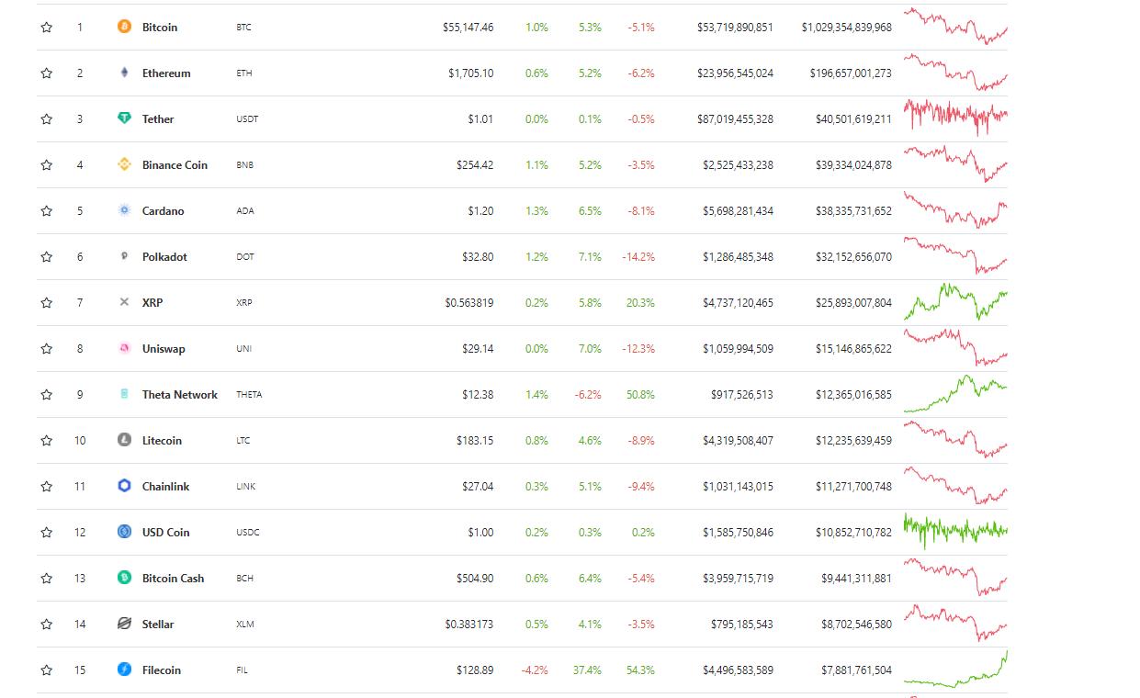The image size is (1140, 698).
Task: Open the Cardano name link
Action: point(163,210)
